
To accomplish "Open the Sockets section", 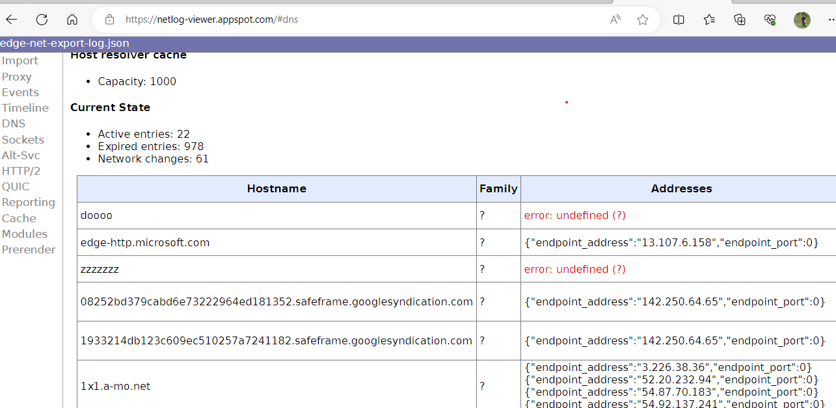I will pos(23,140).
